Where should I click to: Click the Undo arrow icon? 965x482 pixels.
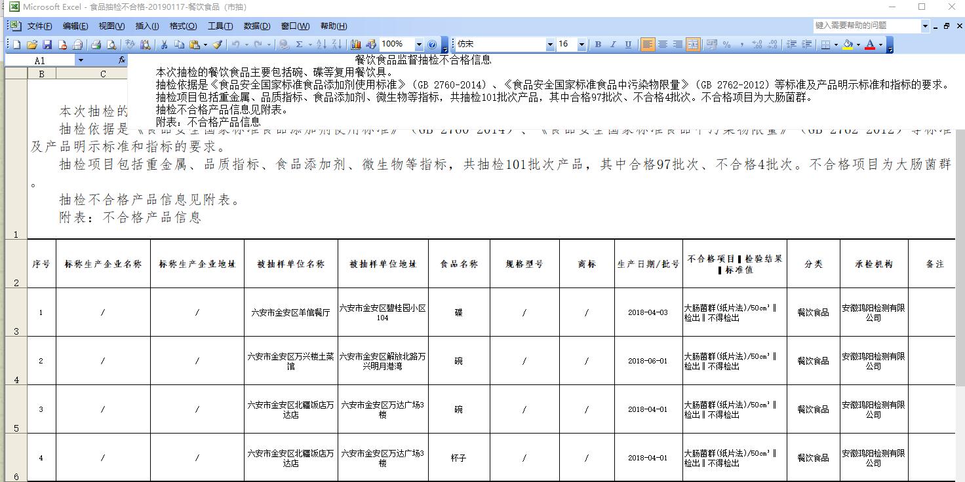[x=235, y=45]
